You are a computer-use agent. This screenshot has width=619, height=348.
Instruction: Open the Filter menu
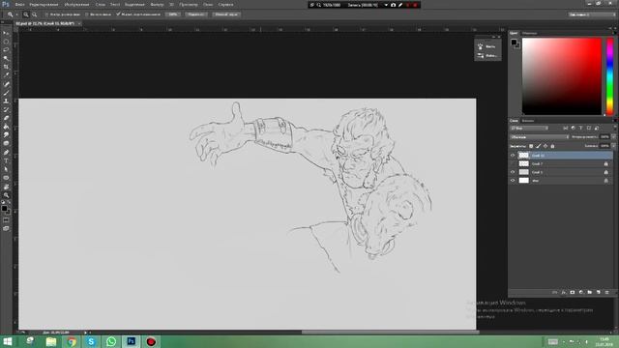[x=157, y=4]
